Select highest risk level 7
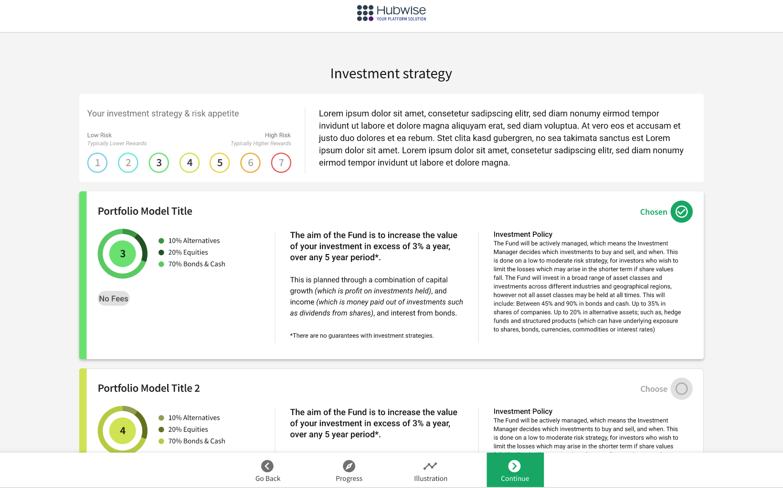 point(281,163)
